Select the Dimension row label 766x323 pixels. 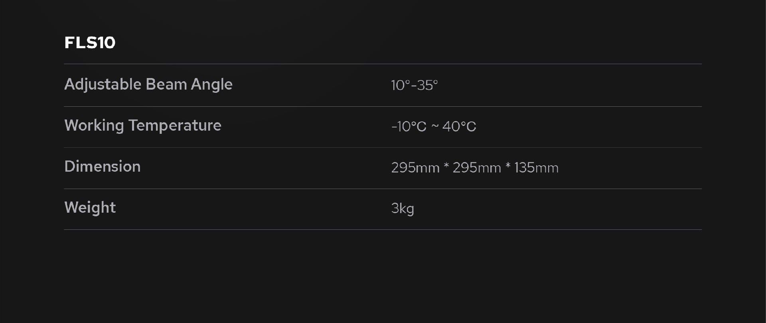[x=102, y=166]
